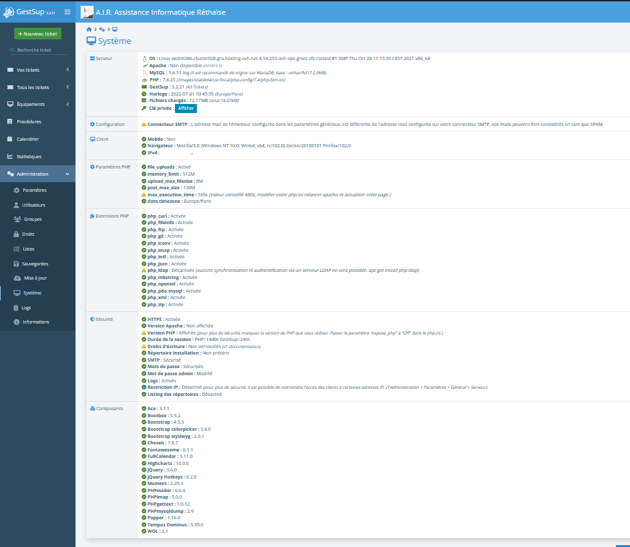Expand the Tous les tickets chevron
Image resolution: width=630 pixels, height=547 pixels.
click(68, 87)
